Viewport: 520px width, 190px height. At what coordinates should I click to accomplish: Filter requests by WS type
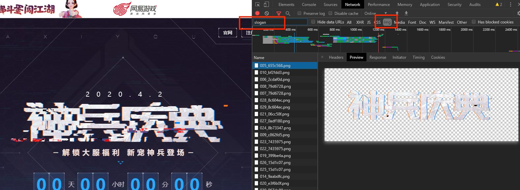click(432, 22)
